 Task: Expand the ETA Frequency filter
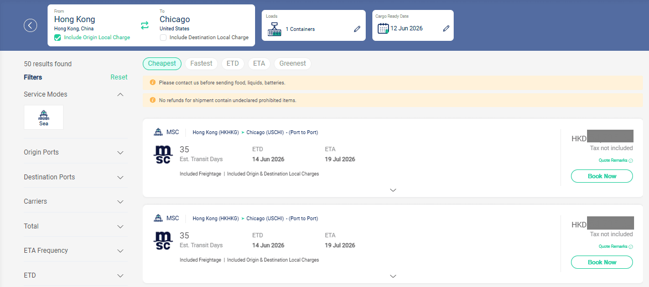(x=120, y=251)
